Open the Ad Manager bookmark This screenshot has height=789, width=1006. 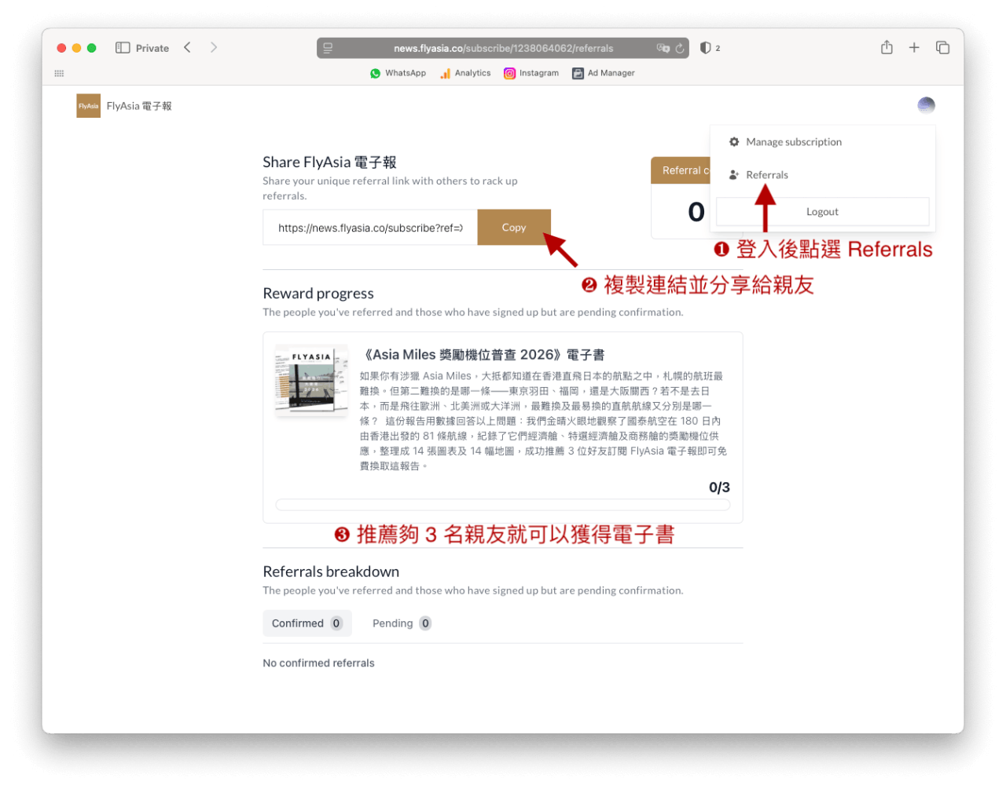click(x=603, y=73)
